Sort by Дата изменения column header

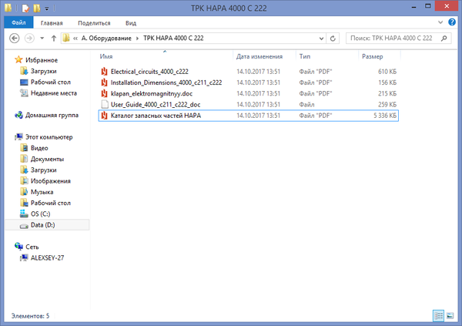coord(259,56)
